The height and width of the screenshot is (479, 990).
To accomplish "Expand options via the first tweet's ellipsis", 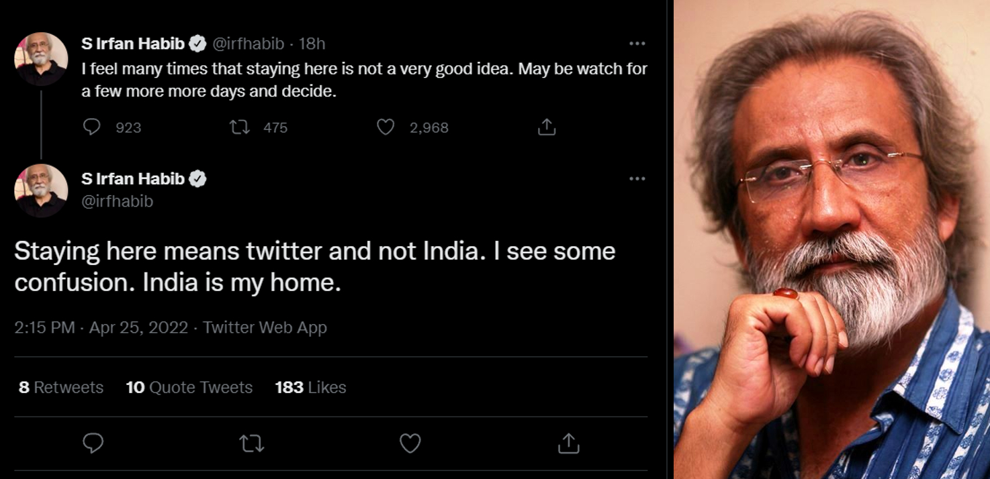I will point(637,43).
